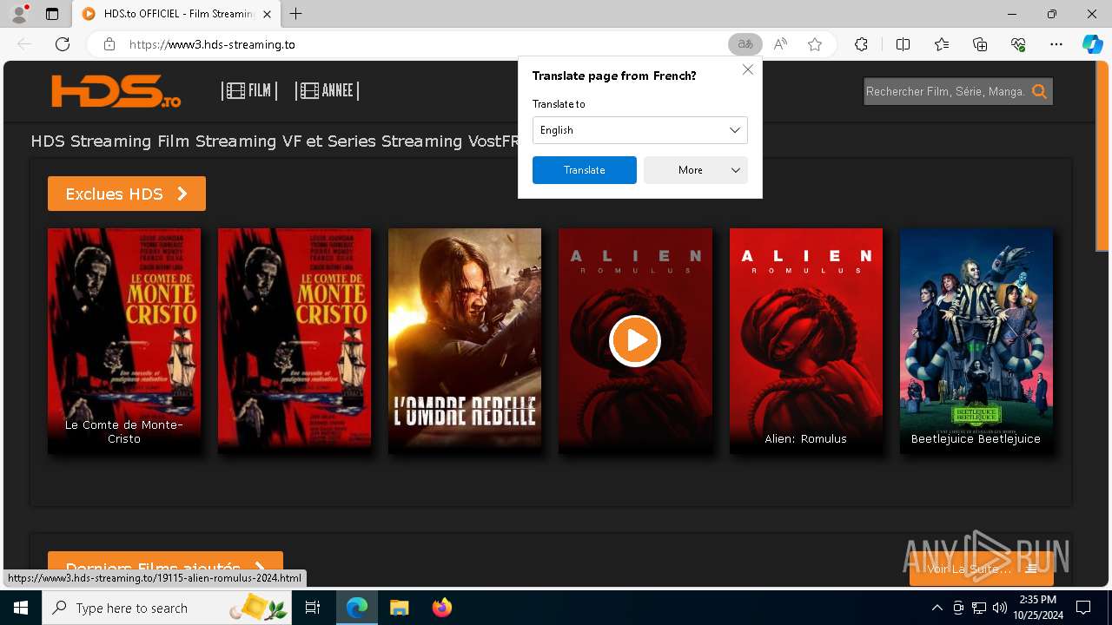Viewport: 1112px width, 625px height.
Task: Open the Translate to English dropdown
Action: coord(640,130)
